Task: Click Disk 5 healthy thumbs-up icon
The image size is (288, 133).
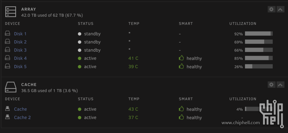Action: [181, 66]
